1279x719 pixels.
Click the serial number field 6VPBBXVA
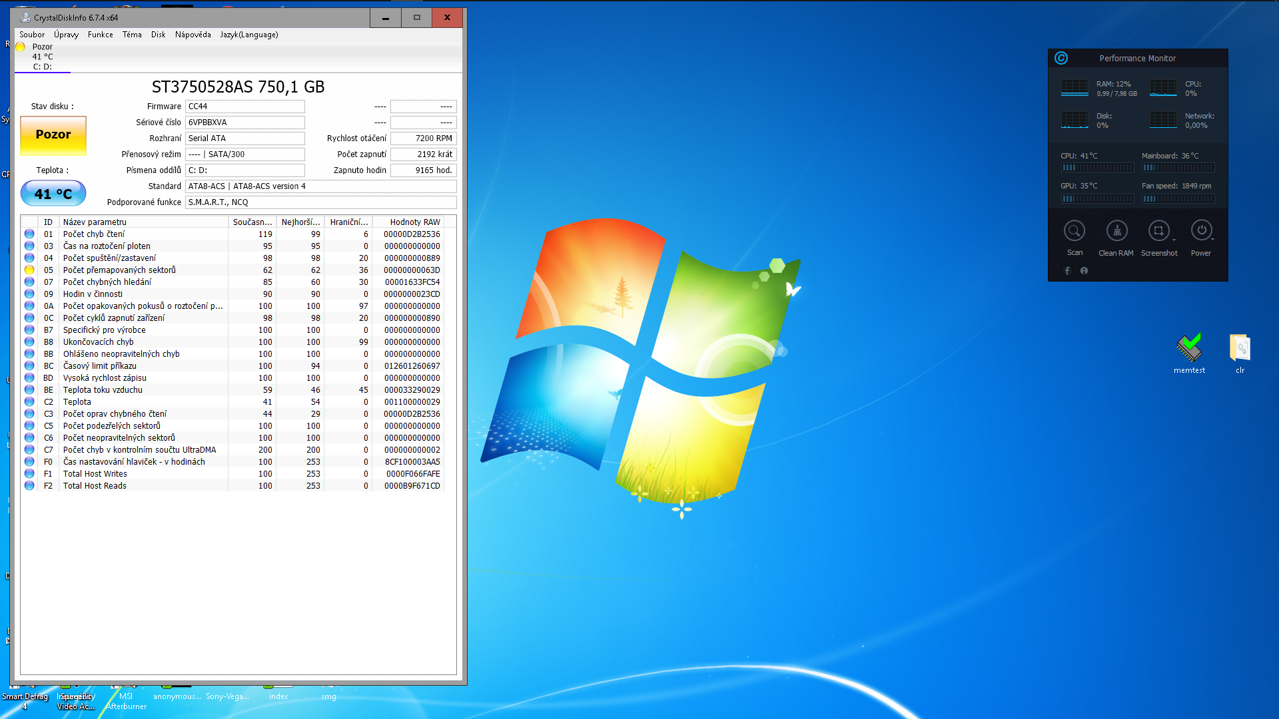(244, 122)
